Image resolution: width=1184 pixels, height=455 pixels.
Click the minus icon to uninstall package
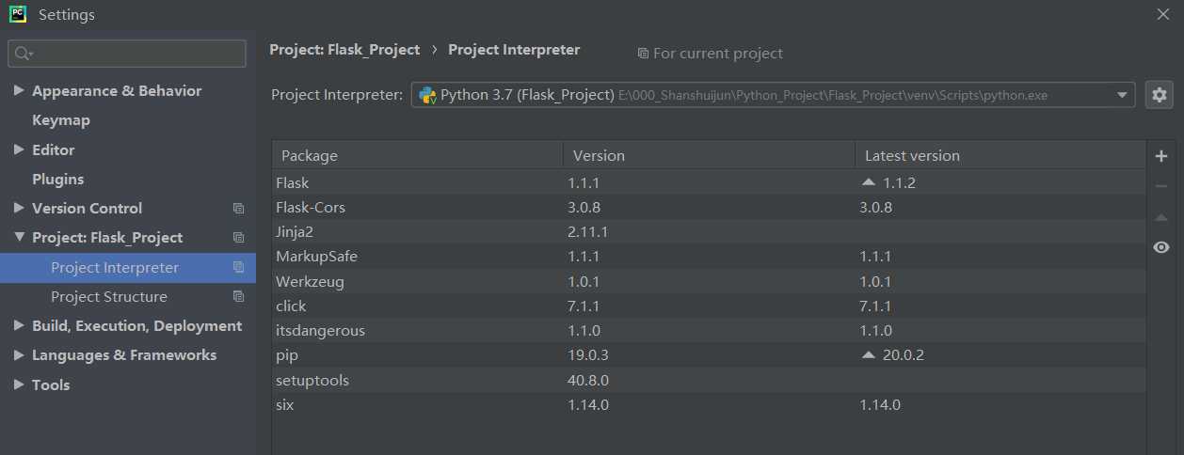[1160, 186]
